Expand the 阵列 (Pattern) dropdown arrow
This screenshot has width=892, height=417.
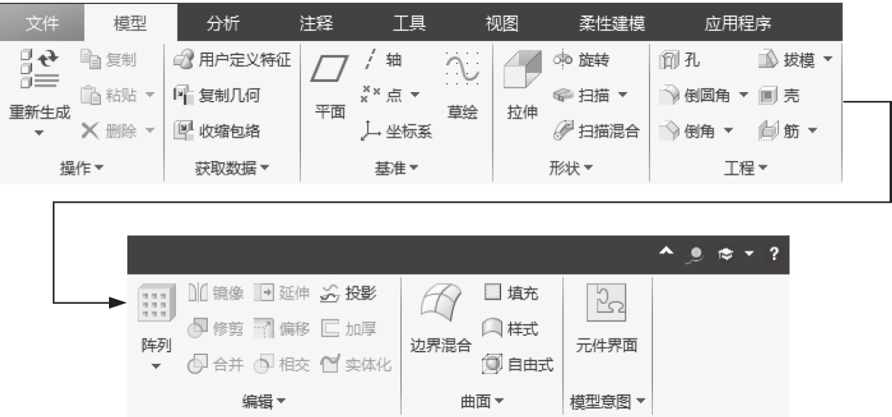[156, 367]
